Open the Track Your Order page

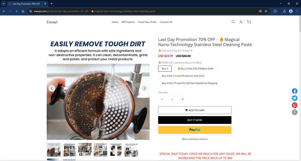[147, 22]
